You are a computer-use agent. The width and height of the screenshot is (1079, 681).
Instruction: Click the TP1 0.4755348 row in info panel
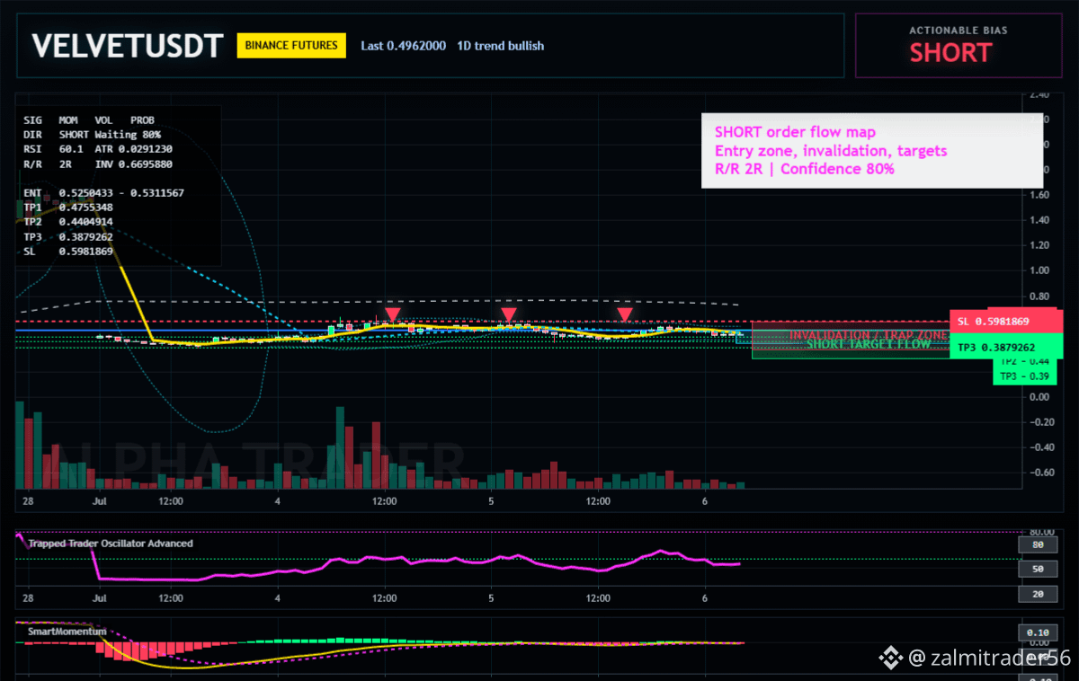click(68, 208)
